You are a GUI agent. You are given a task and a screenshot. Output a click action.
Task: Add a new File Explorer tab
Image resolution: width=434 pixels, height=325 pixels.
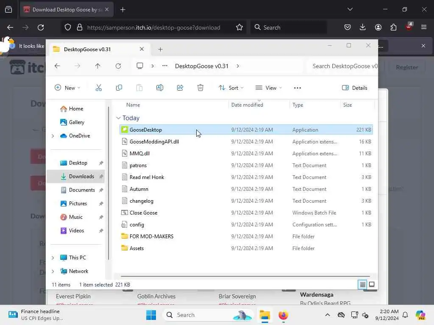click(160, 50)
